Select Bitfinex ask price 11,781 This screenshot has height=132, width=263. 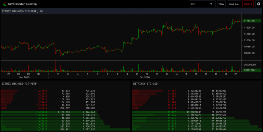click(x=172, y=99)
